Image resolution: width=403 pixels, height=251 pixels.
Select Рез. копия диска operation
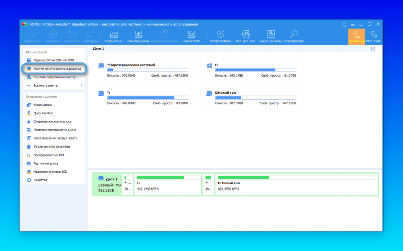coord(54,163)
